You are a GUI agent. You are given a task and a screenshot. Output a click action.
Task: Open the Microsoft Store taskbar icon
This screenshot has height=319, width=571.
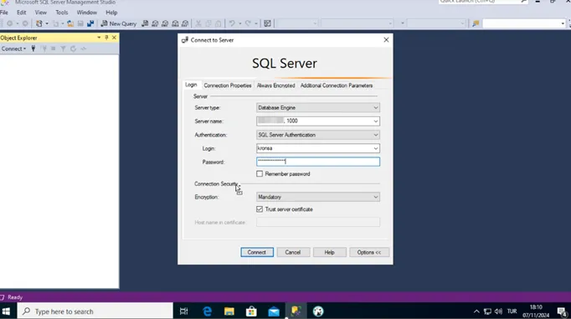pos(251,311)
